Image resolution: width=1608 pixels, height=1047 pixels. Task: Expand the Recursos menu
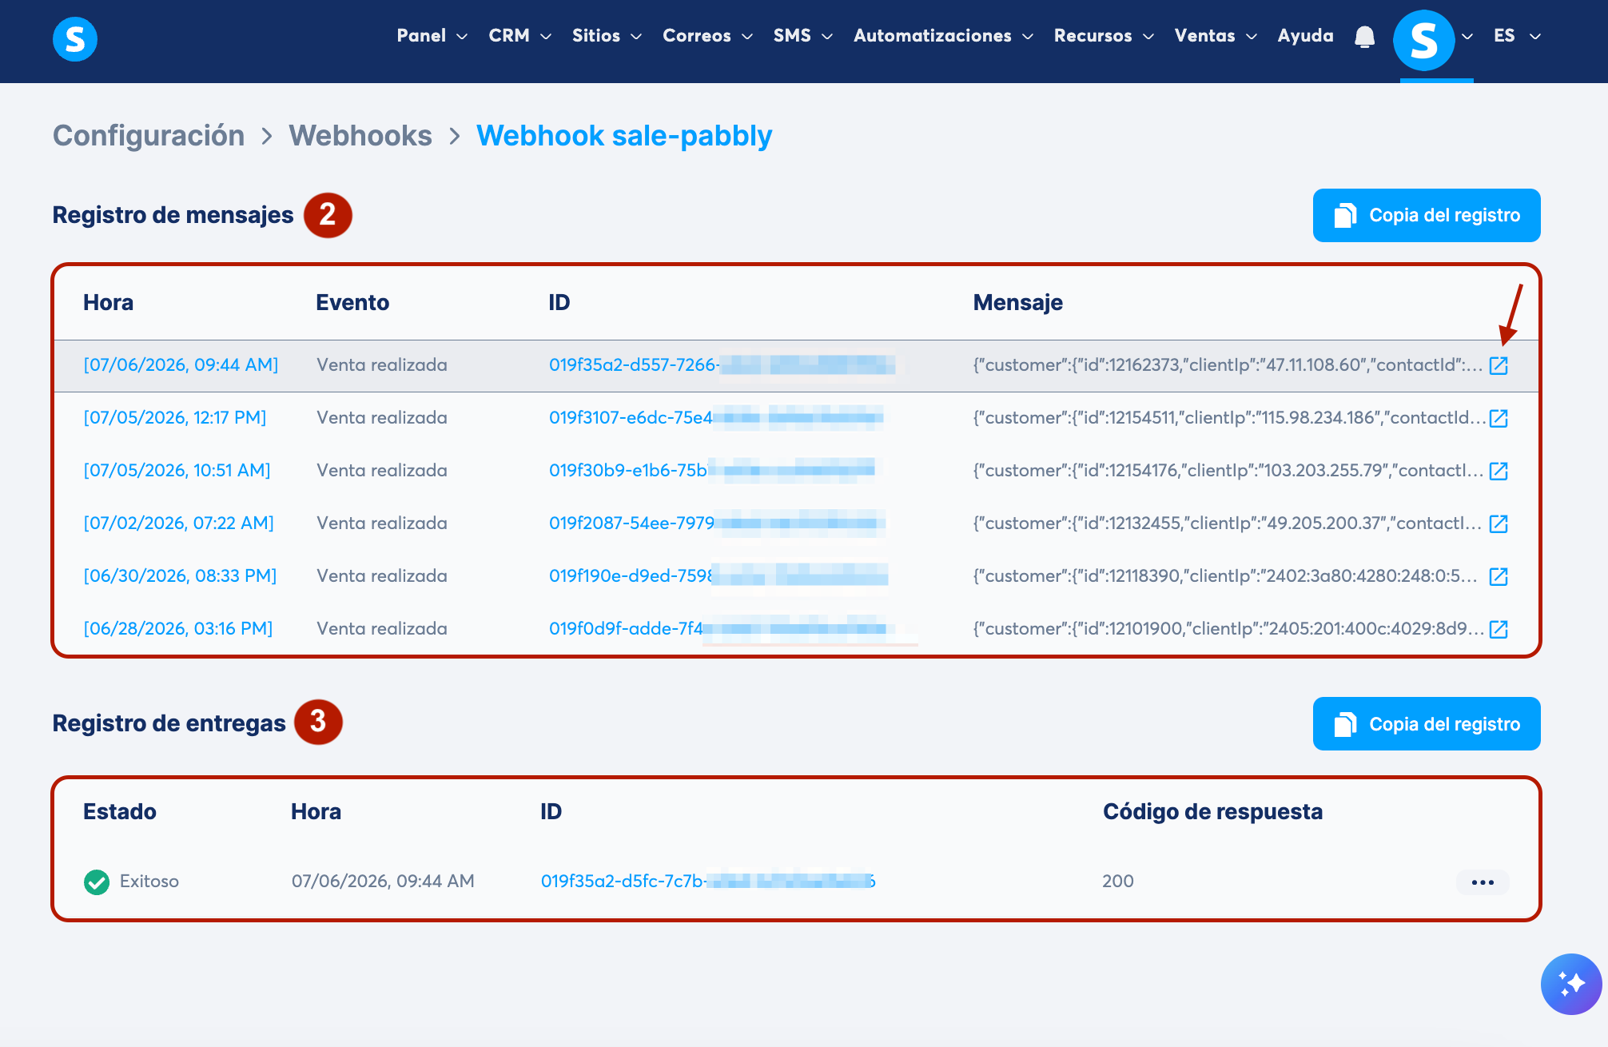1104,36
